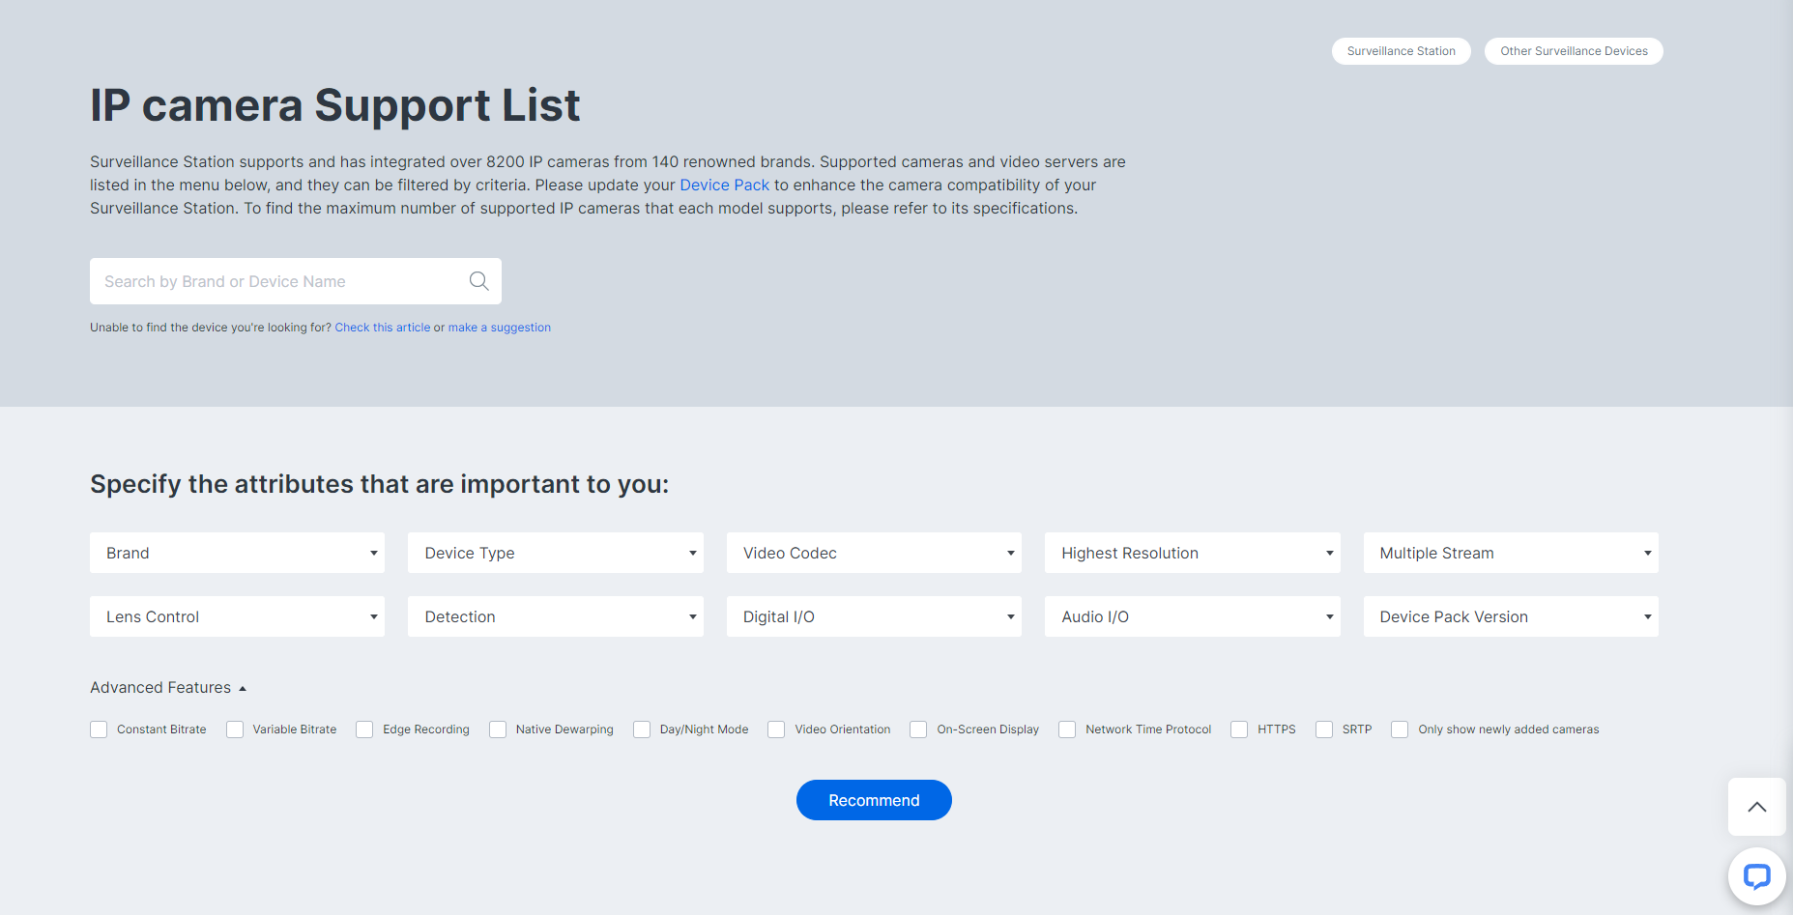Click the Advanced Features label
This screenshot has height=915, width=1793.
click(160, 688)
